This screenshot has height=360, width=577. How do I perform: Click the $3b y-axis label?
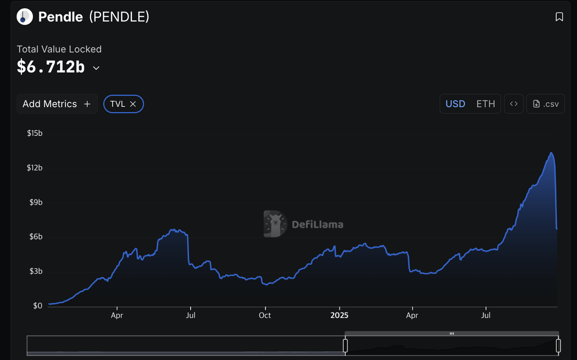point(36,271)
